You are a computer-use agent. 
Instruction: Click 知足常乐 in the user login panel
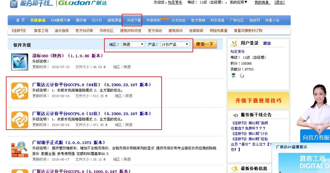[x=237, y=51]
